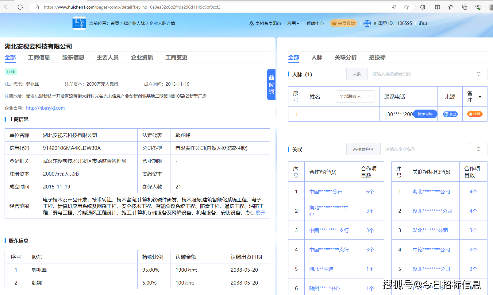Open the 应用 dropdown menu

coord(293,23)
